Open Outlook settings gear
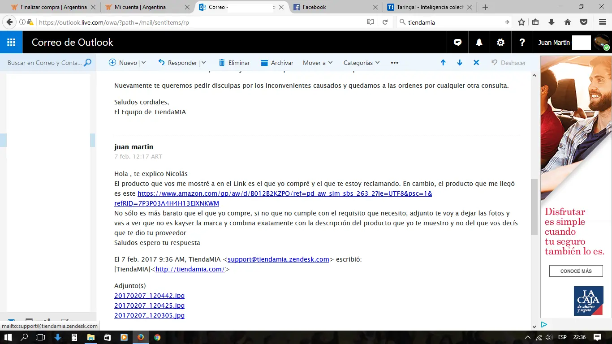 tap(500, 43)
